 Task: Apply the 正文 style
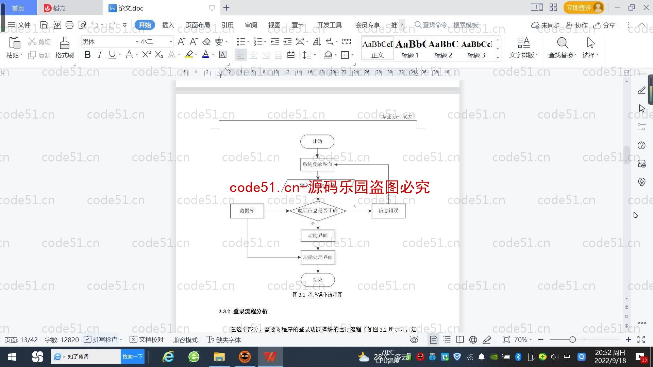[378, 49]
